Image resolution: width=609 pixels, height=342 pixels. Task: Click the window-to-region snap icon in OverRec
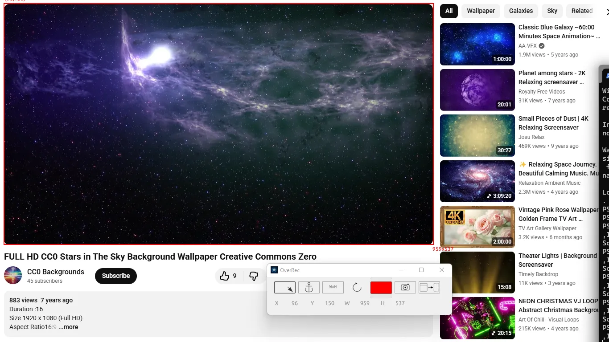(429, 288)
